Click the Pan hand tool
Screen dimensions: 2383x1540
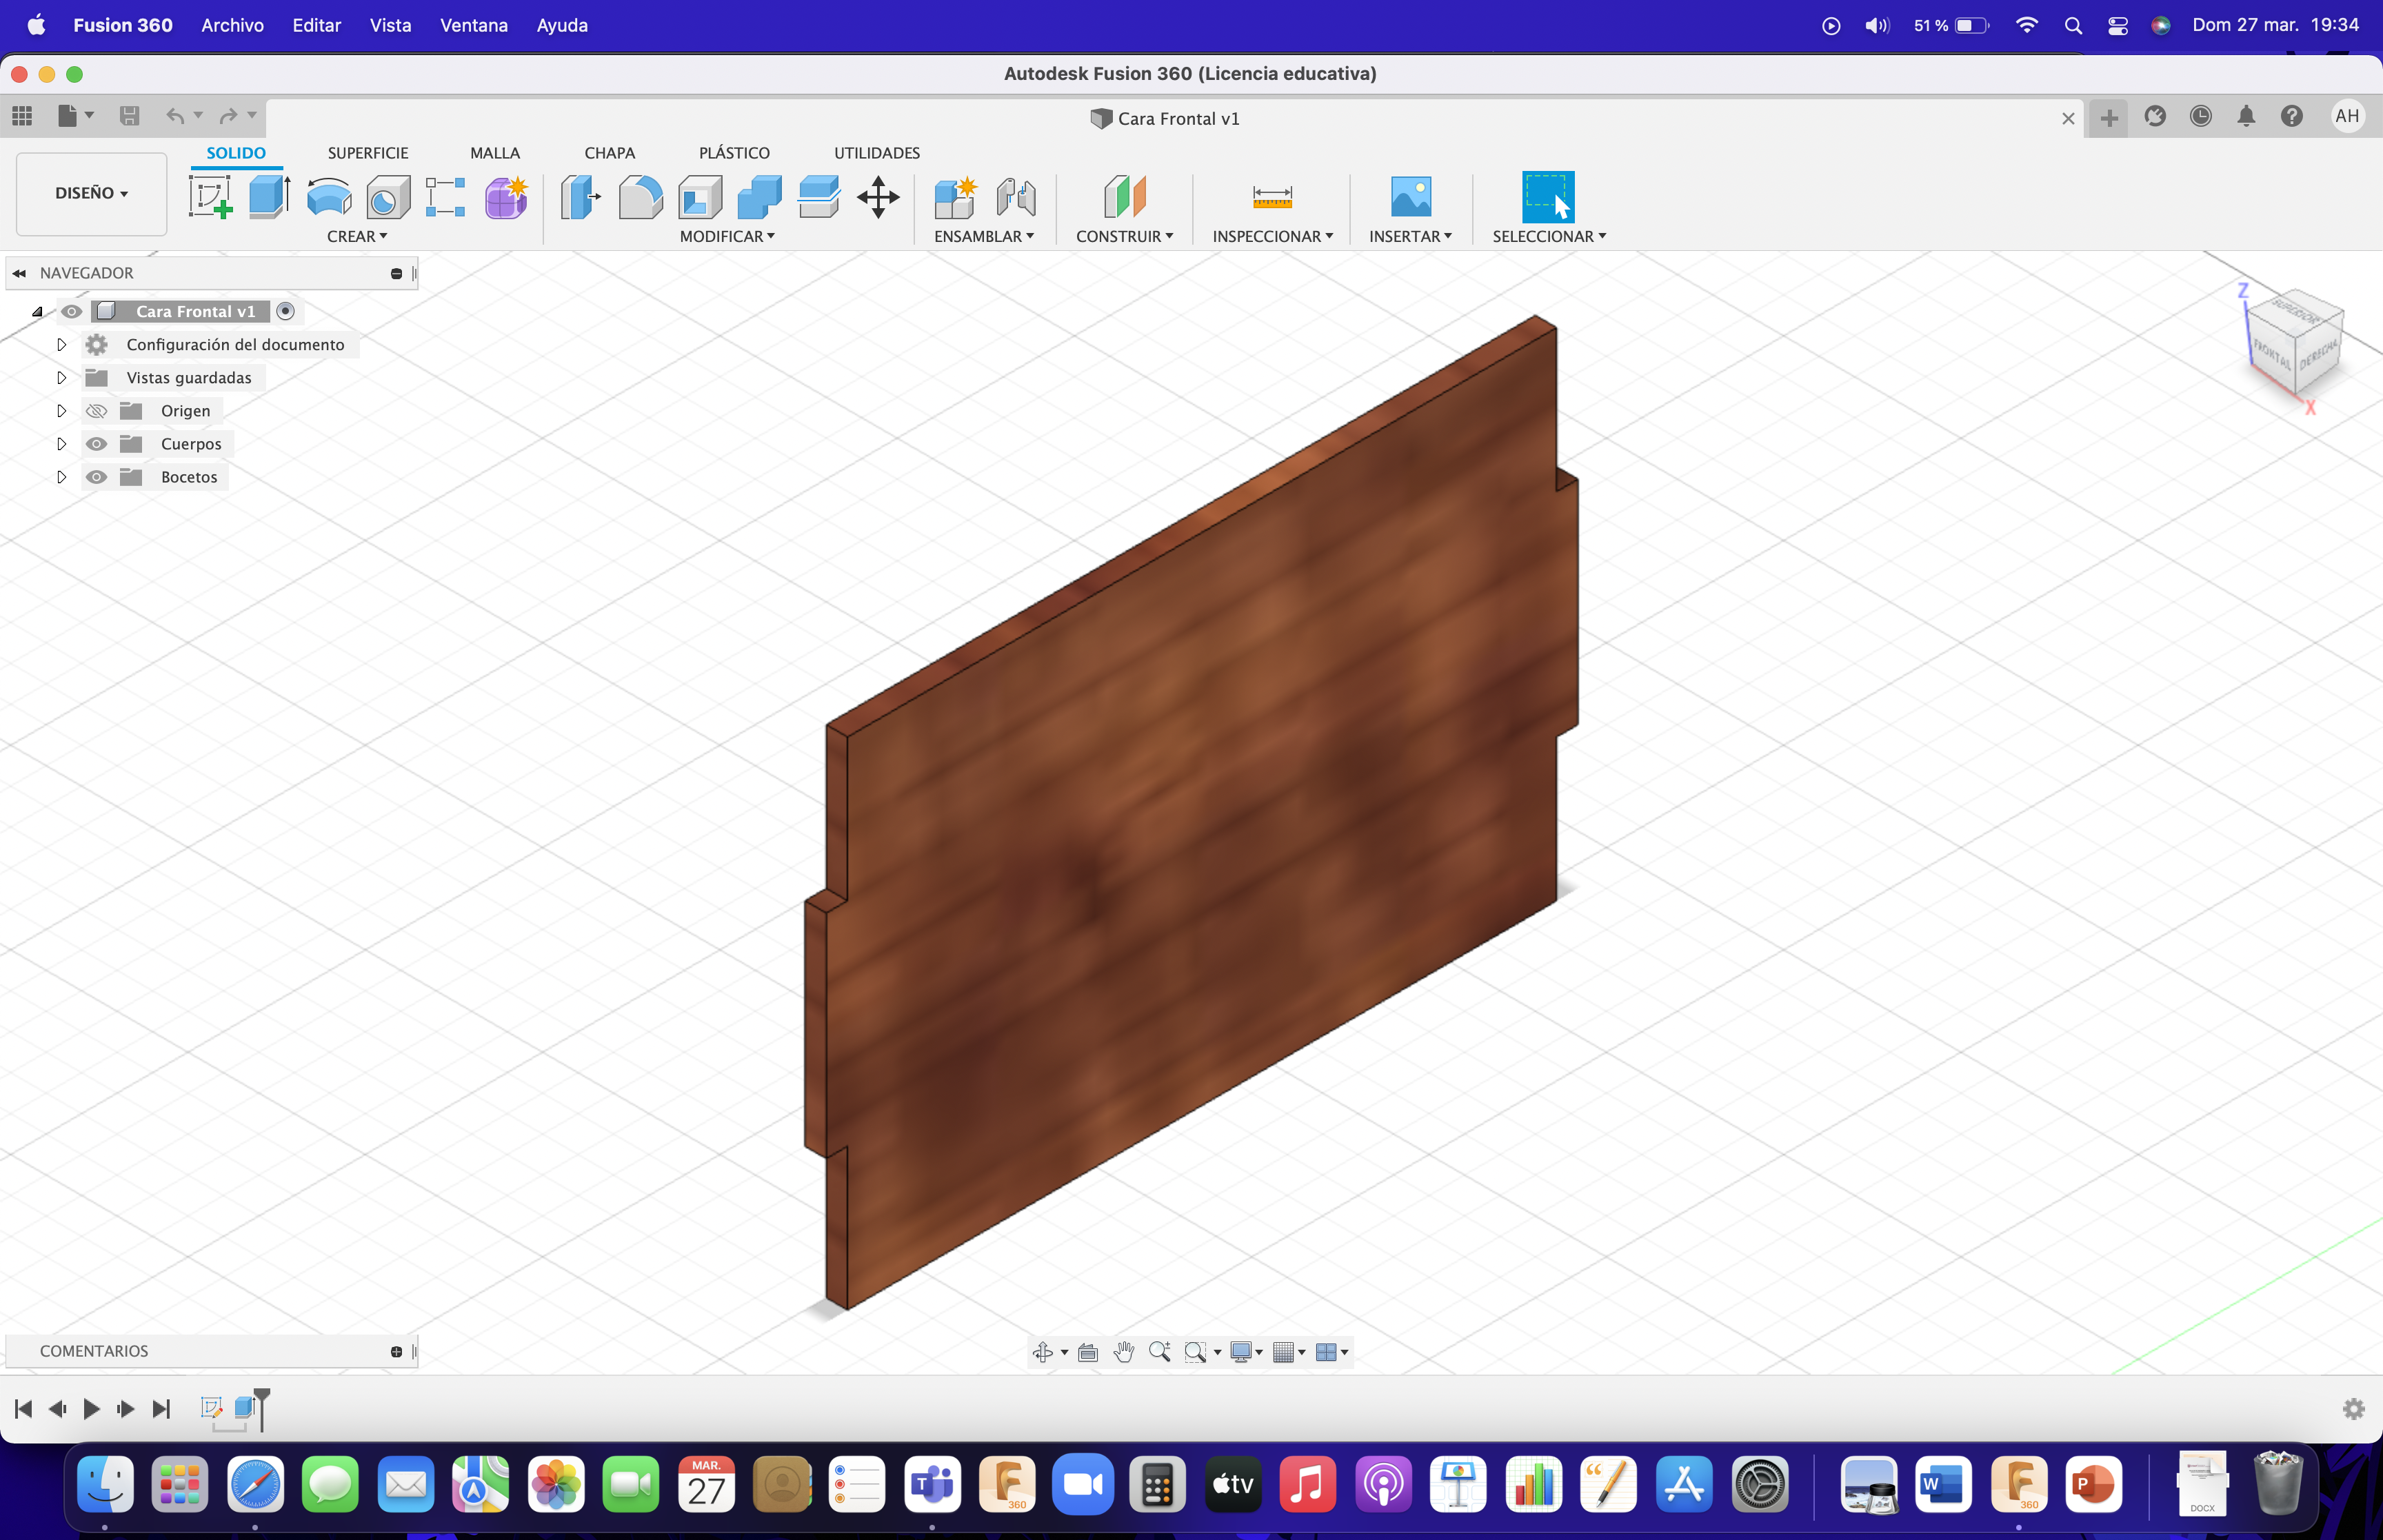1124,1352
